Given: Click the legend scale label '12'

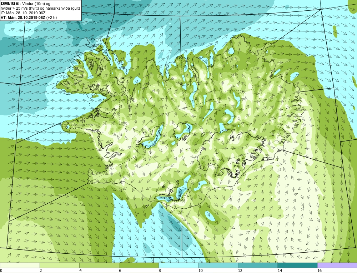Looking at the screenshot, I should click(240, 270).
